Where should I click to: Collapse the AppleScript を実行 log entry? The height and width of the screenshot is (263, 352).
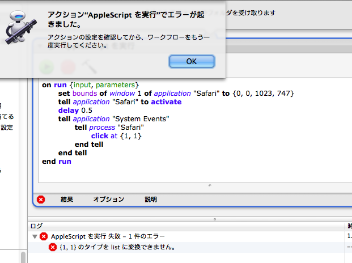pyautogui.click(x=35, y=236)
